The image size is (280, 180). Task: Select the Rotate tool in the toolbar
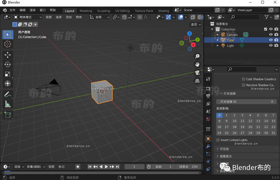[x=8, y=64]
